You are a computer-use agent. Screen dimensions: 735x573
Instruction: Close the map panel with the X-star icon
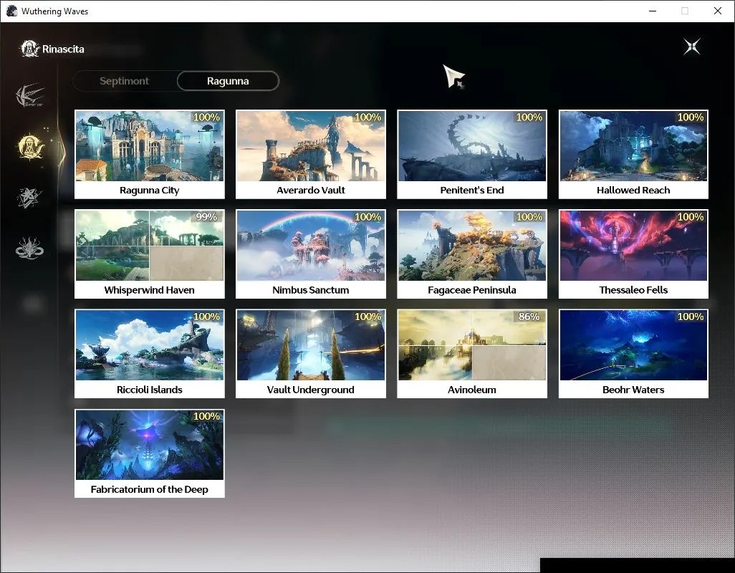(692, 47)
